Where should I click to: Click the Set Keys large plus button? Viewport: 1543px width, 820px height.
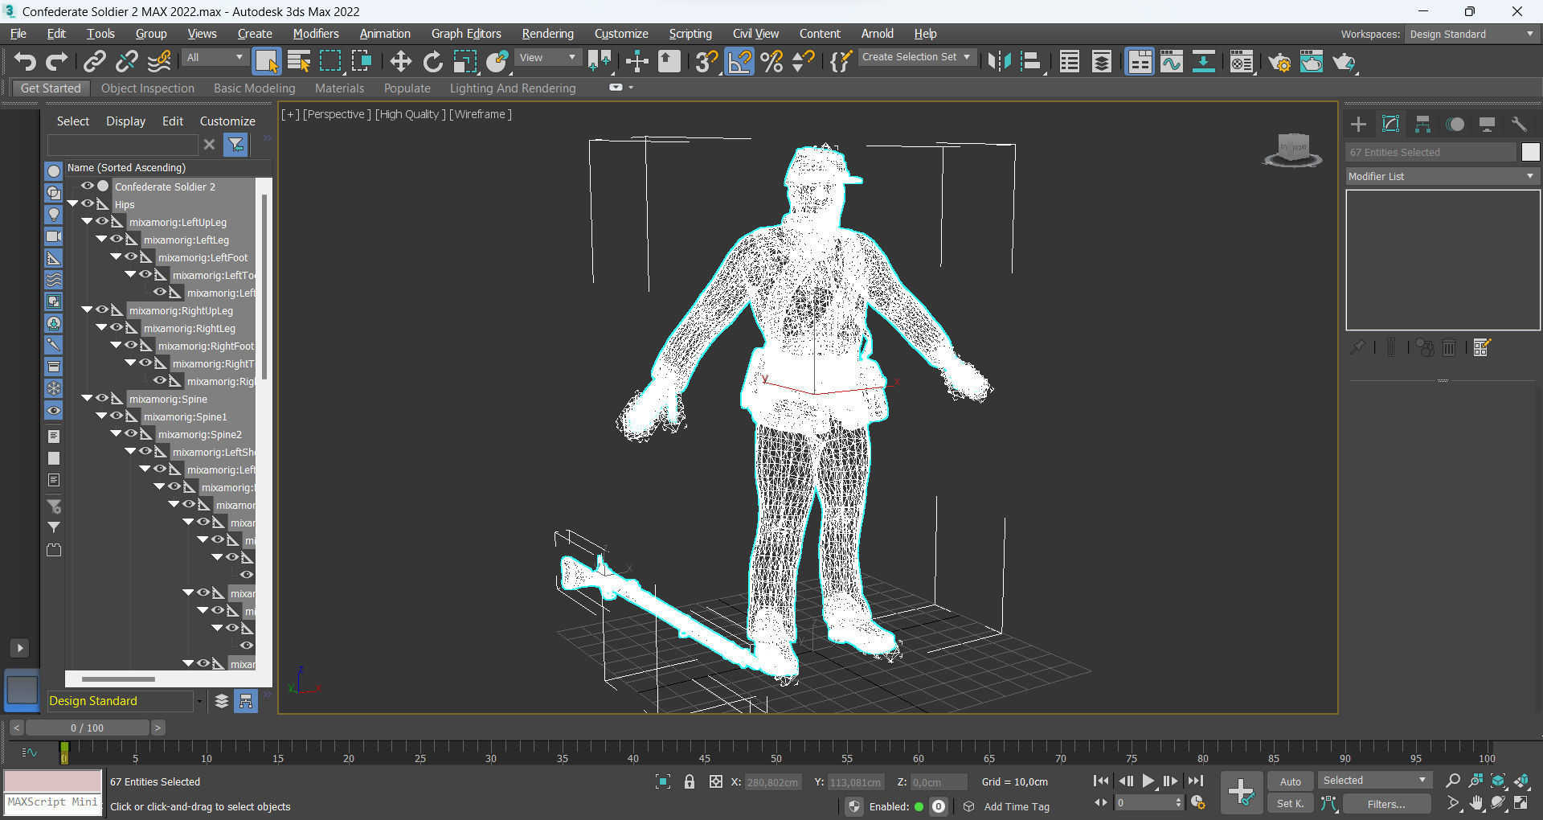tap(1241, 792)
